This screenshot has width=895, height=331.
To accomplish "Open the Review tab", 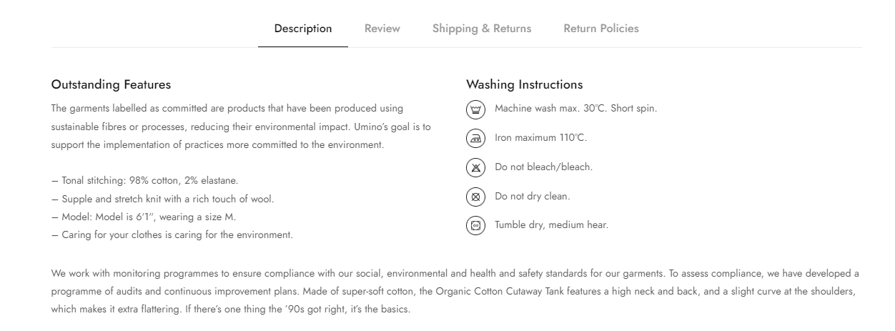I will coord(382,29).
